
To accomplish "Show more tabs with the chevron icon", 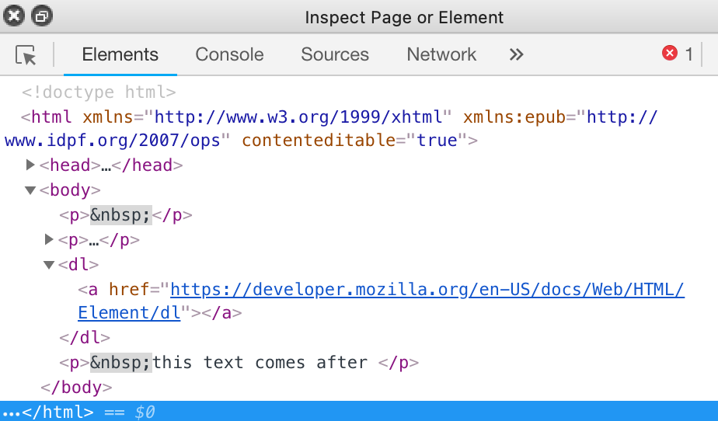I will [516, 55].
